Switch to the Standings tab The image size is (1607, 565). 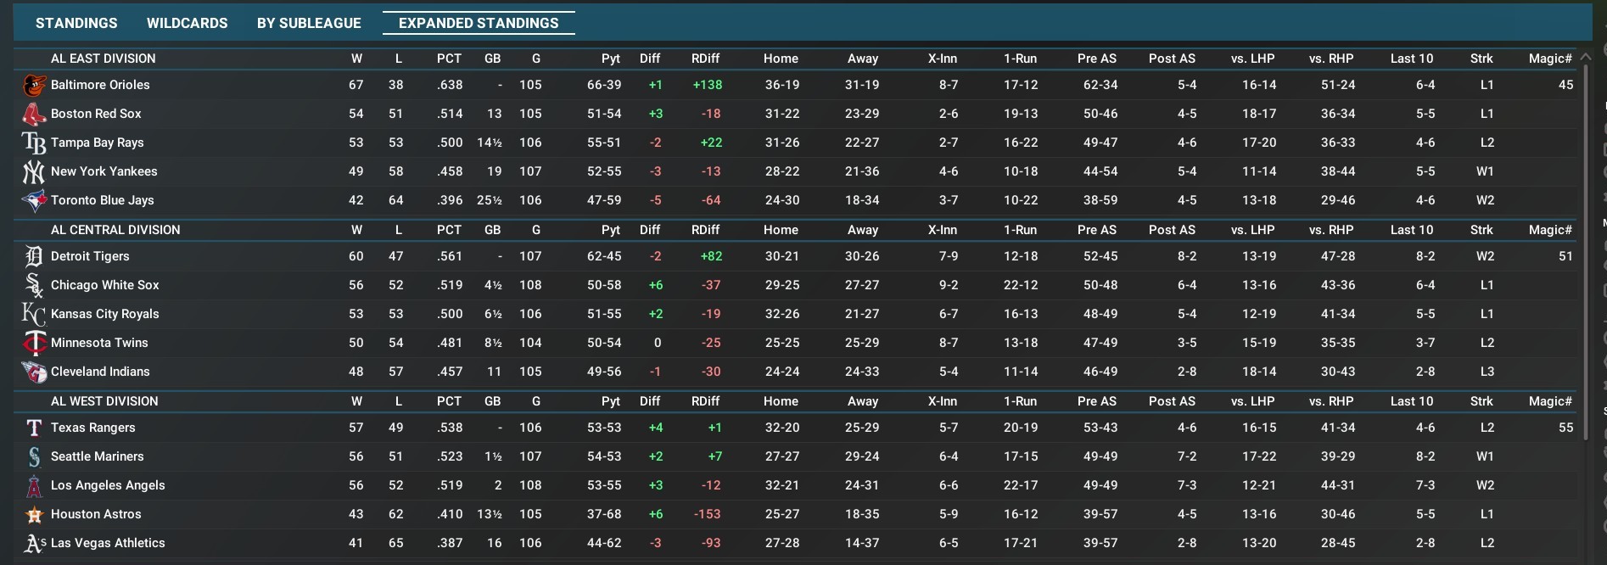(76, 23)
